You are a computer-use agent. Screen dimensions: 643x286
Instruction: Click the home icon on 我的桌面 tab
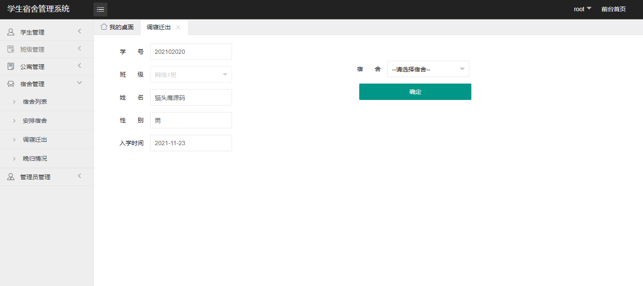[104, 27]
